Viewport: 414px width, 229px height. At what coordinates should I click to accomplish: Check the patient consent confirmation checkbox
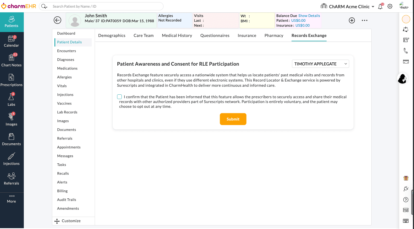[120, 97]
